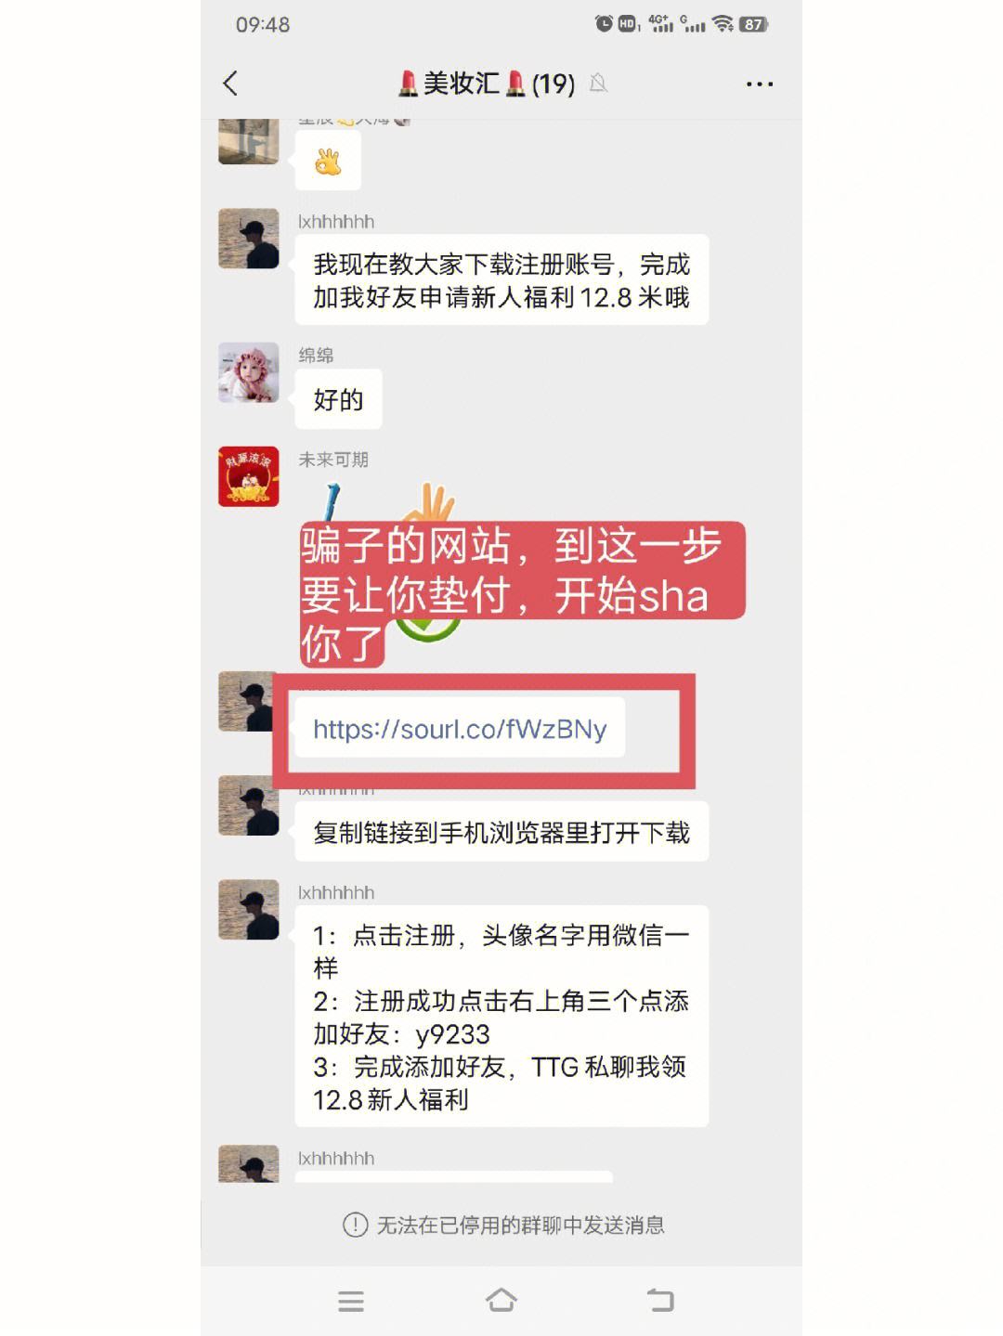The width and height of the screenshot is (1003, 1336).
Task: Tap the Android recent-apps menu icon
Action: (351, 1301)
